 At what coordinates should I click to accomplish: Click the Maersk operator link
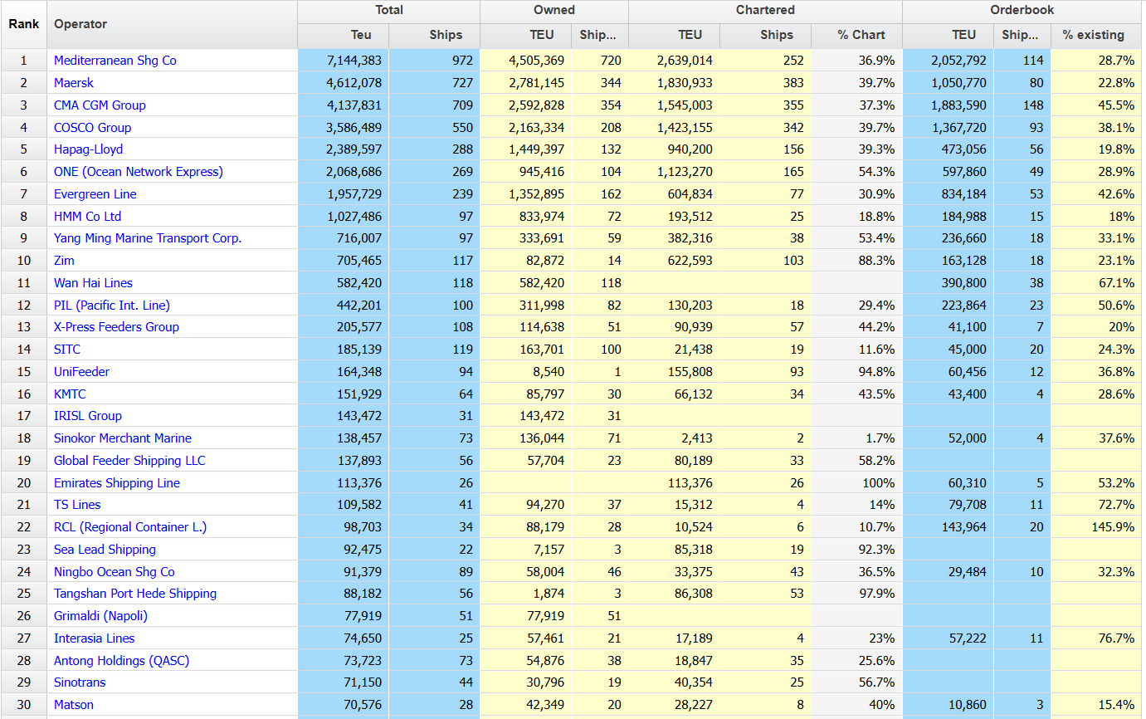coord(74,83)
